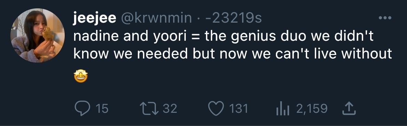The image size is (407, 126).
Task: Open the @krwnmin handle link
Action: coord(157,18)
